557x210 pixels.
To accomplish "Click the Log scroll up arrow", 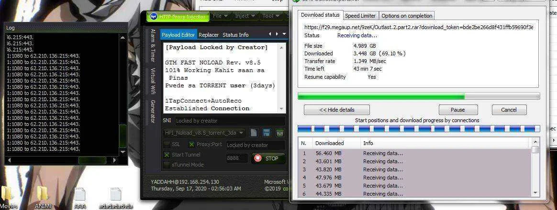I will (123, 37).
